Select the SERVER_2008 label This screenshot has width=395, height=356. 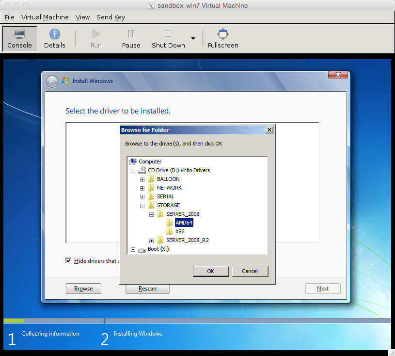pos(183,214)
